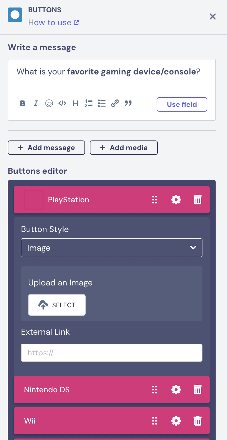Open the Button Style Image dropdown

click(x=112, y=248)
